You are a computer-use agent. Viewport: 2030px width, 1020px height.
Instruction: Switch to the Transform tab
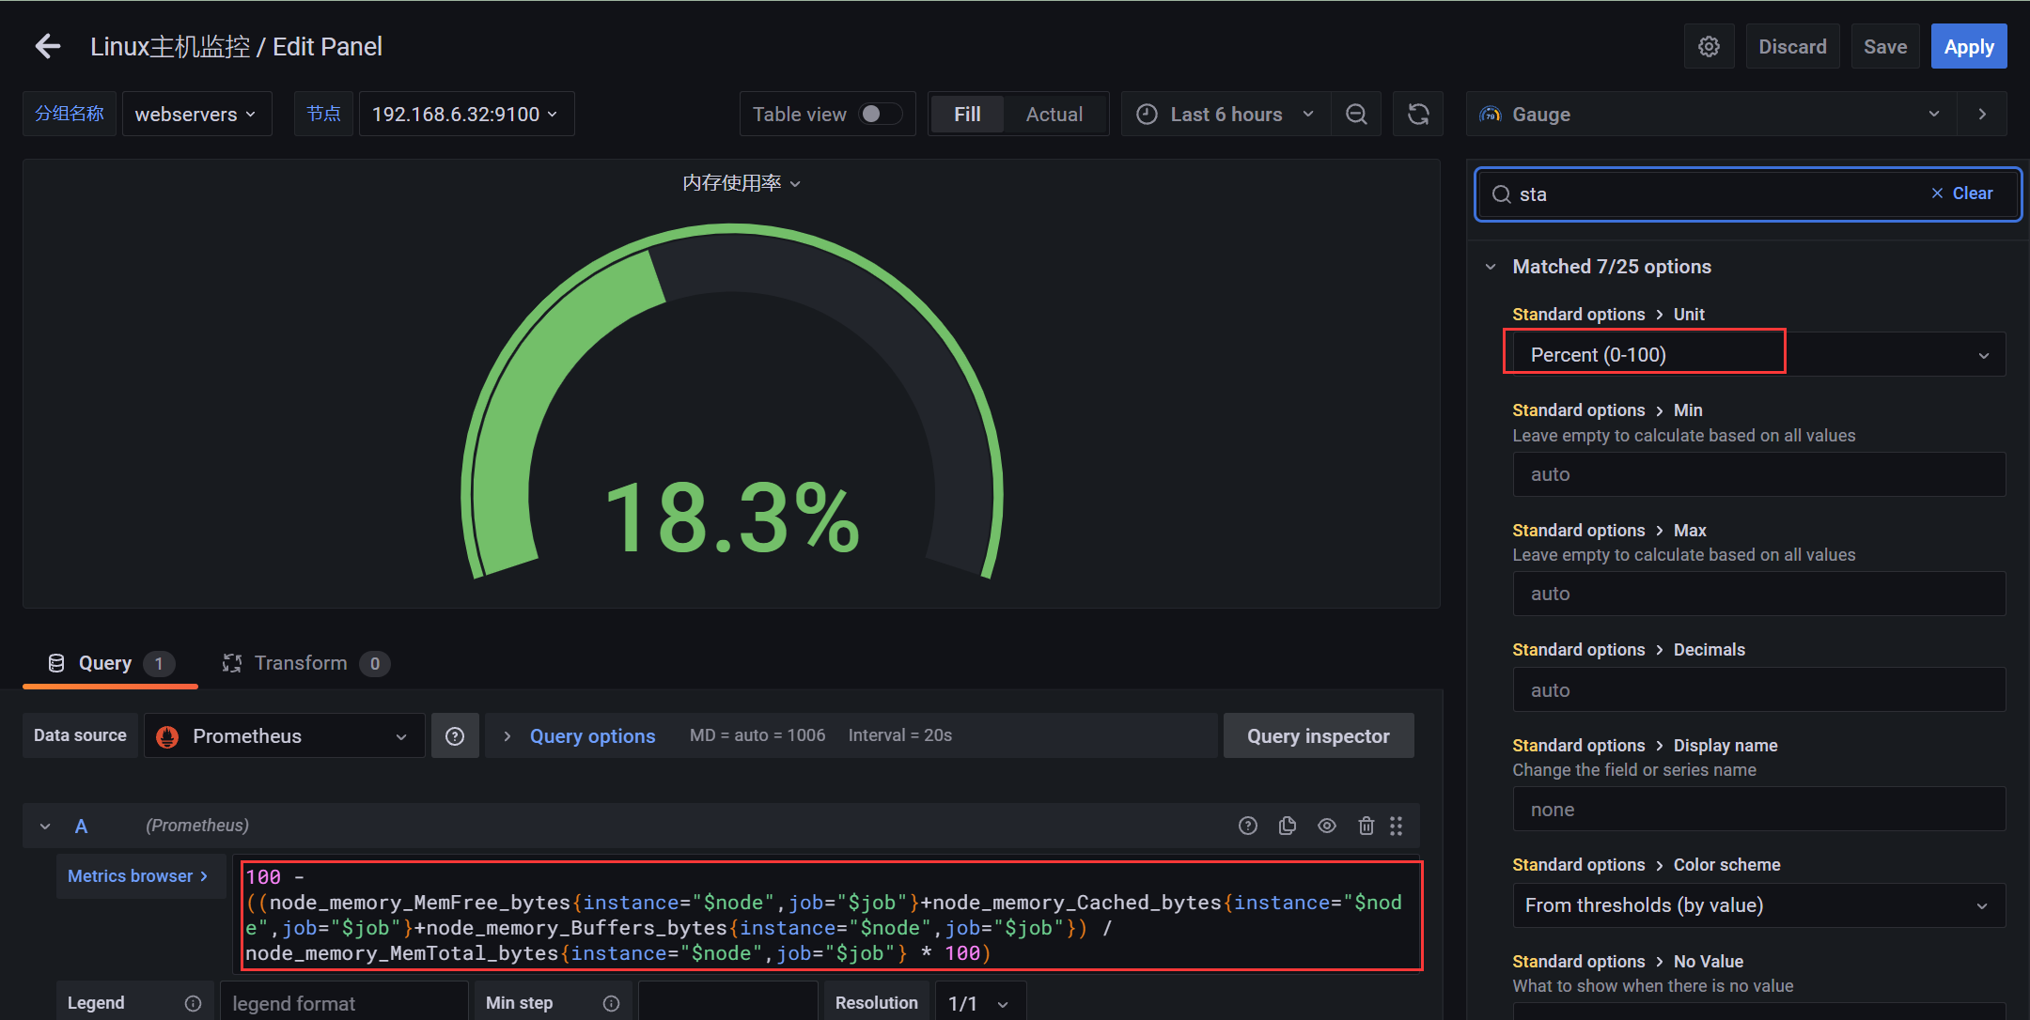(x=305, y=663)
